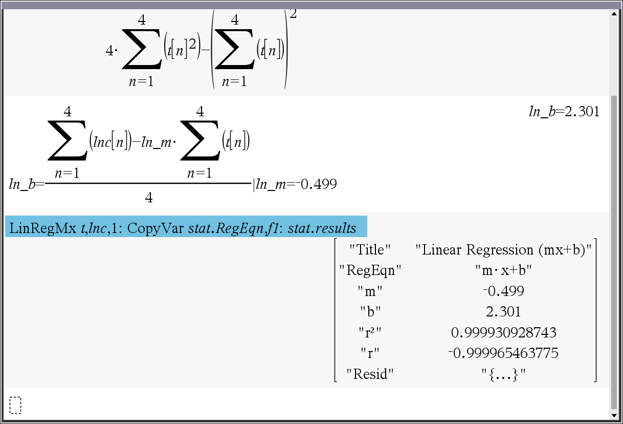Click the intercept value 2.301 in matrix
This screenshot has width=623, height=424.
coord(503,312)
